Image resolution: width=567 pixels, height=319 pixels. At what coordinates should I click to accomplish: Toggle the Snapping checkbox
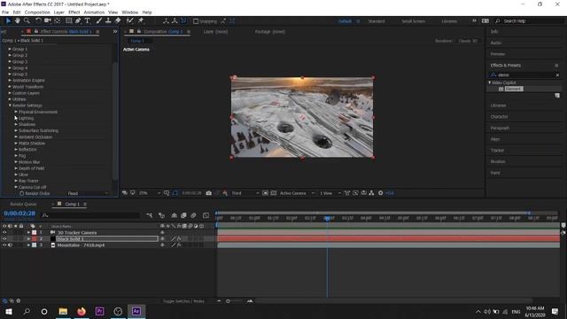(x=196, y=21)
